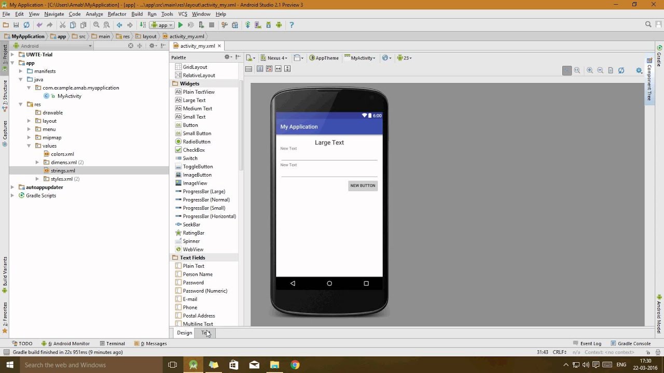Run the app with green play icon

coord(181,25)
